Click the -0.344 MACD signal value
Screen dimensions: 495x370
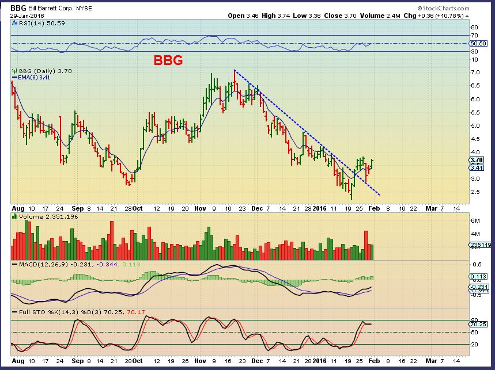(107, 265)
